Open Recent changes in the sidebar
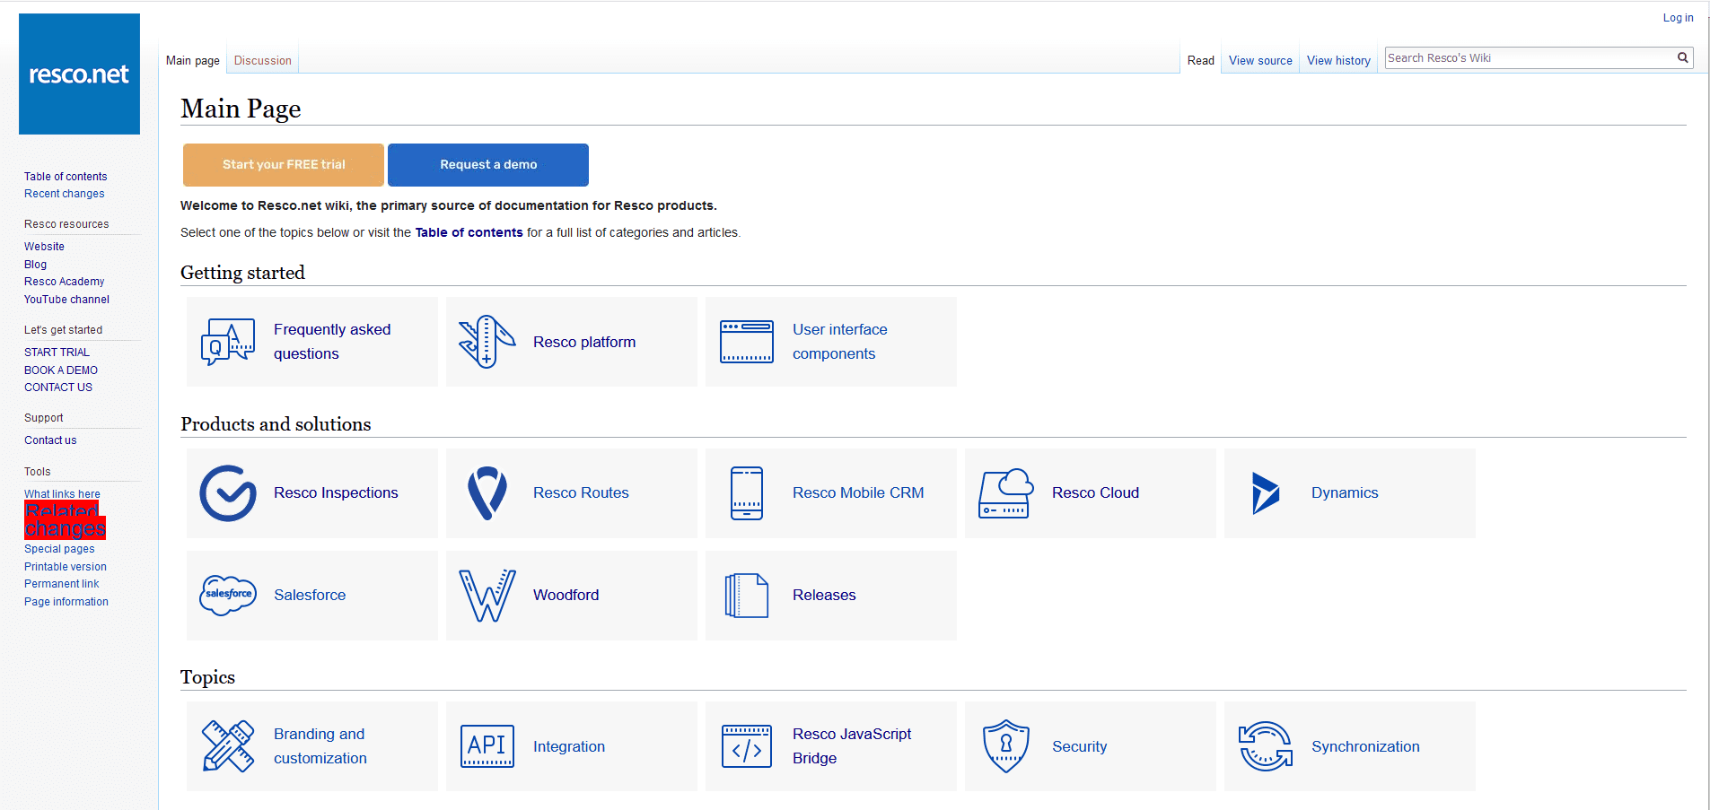Viewport: 1710px width, 810px height. click(65, 194)
